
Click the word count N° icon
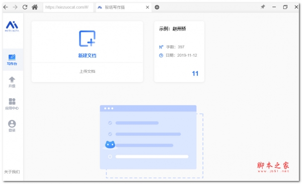coord(161,47)
